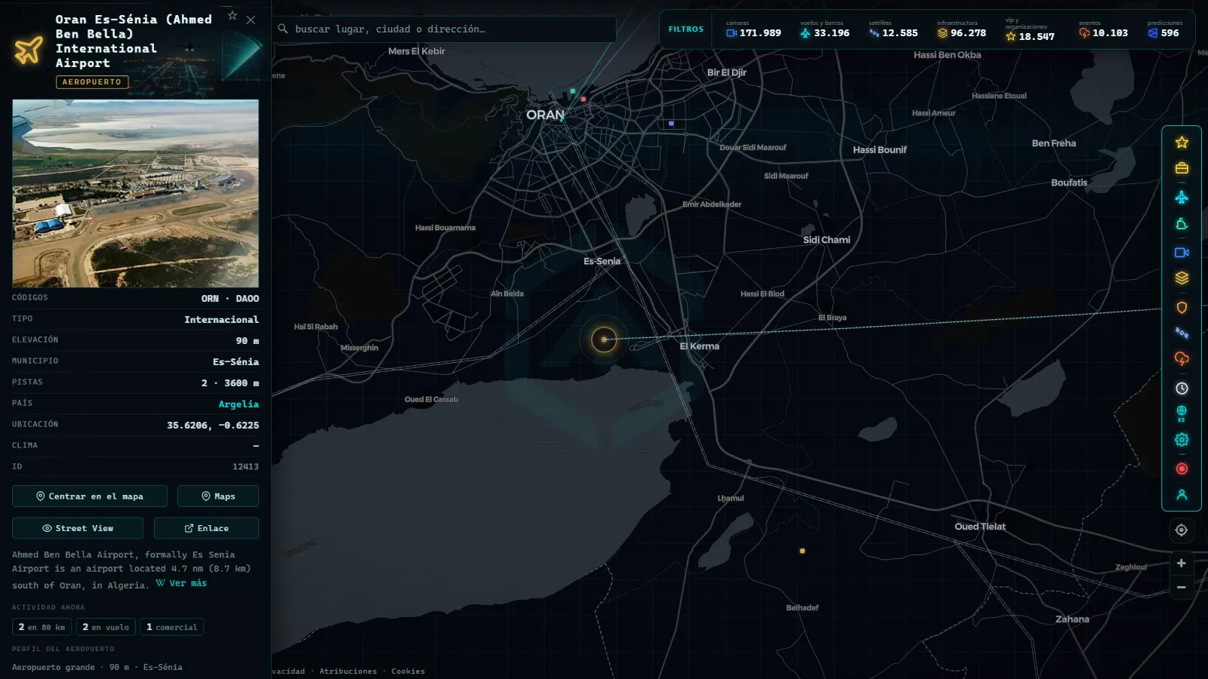
Task: Open the favorites star in the right sidebar
Action: (x=1182, y=142)
